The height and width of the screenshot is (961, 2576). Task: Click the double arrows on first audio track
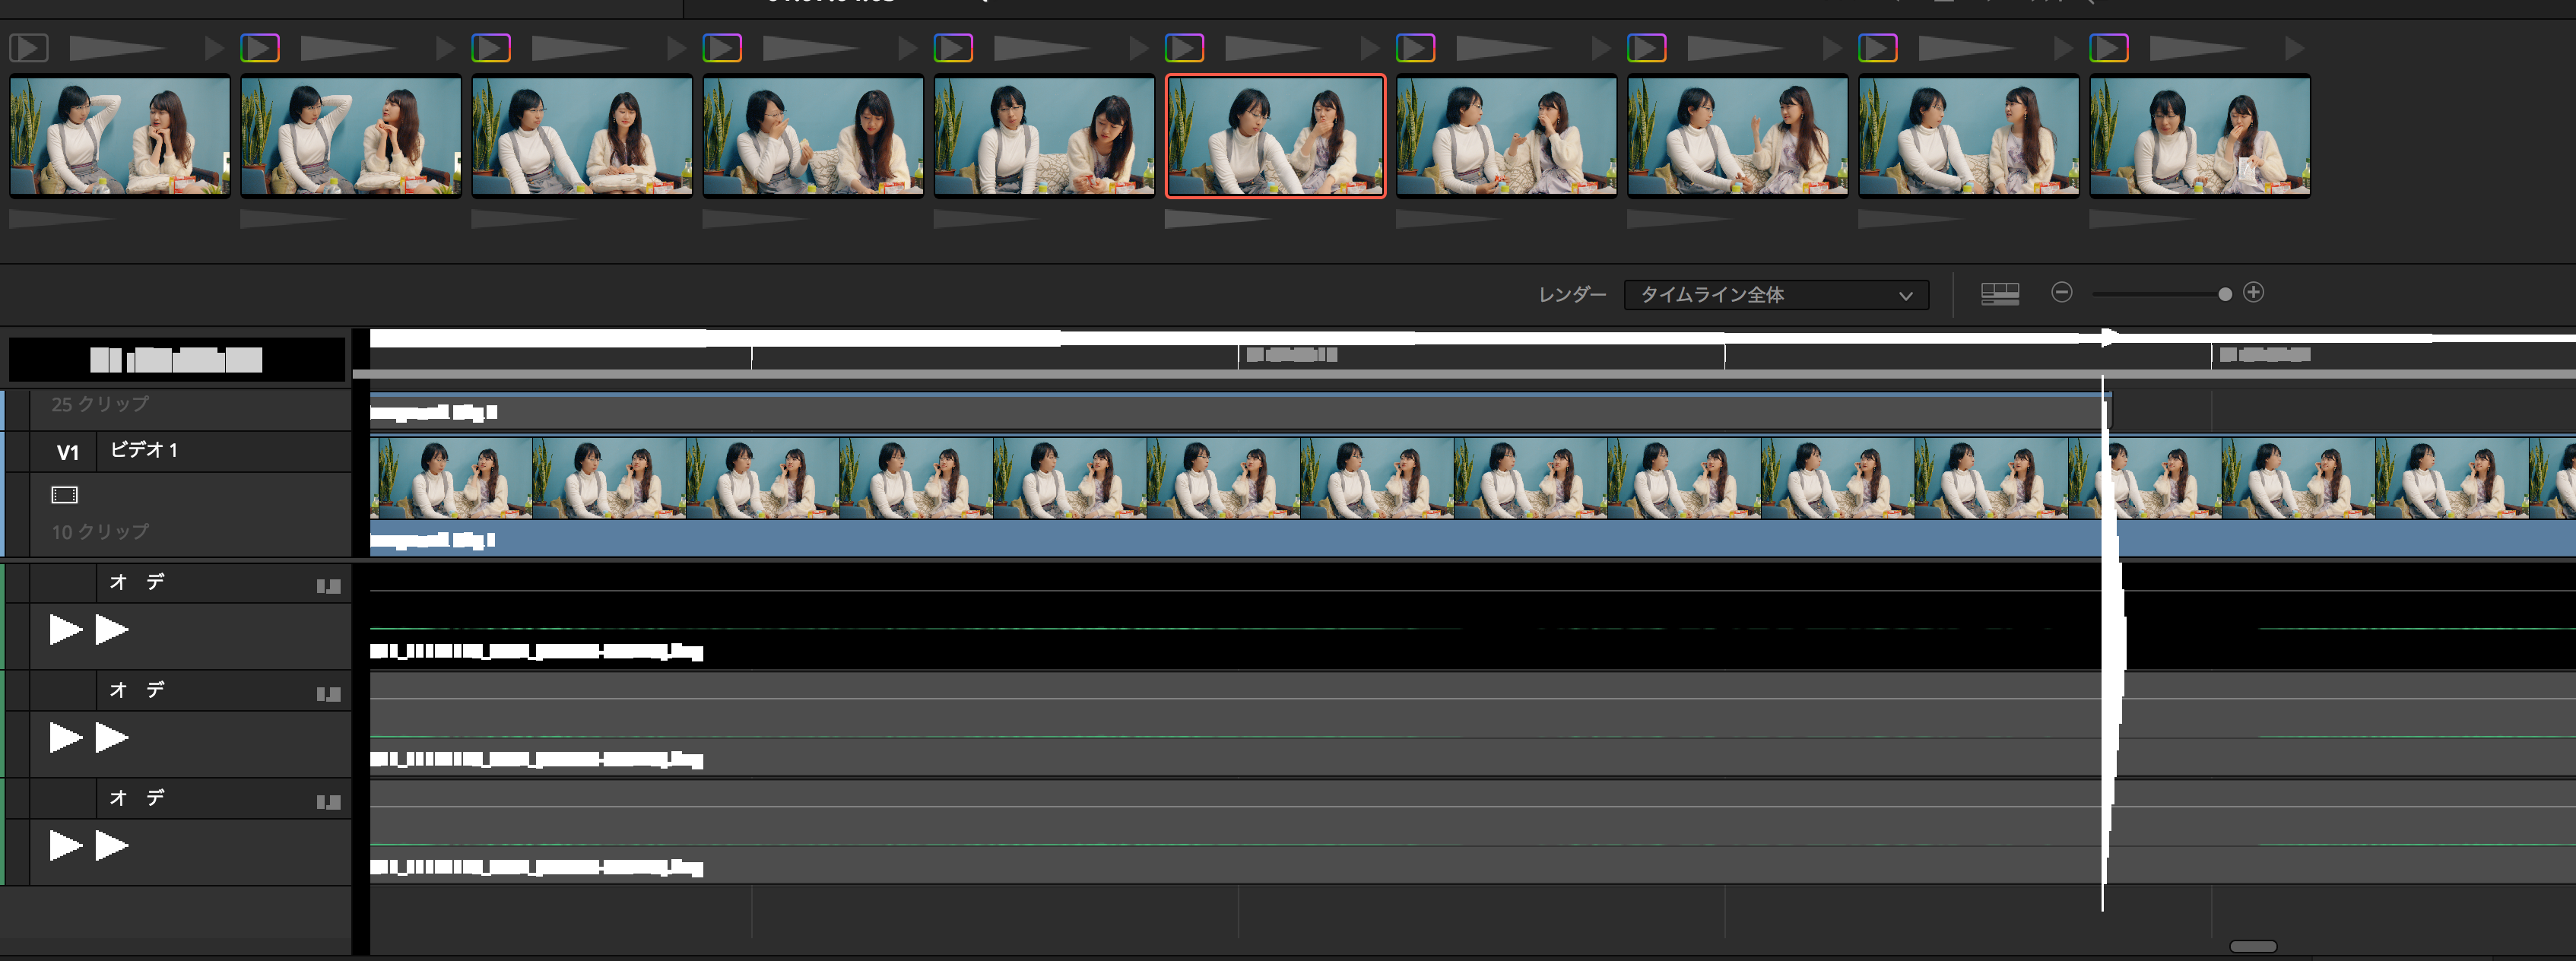(x=89, y=630)
